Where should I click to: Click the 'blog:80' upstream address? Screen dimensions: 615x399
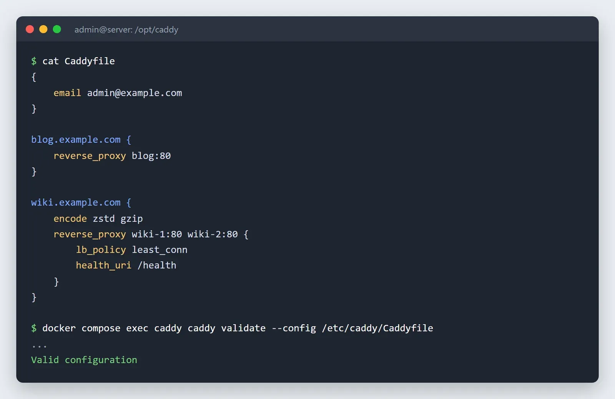[x=151, y=156]
